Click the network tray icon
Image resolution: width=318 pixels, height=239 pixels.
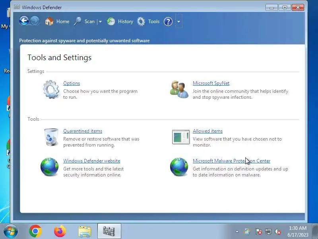point(268,231)
